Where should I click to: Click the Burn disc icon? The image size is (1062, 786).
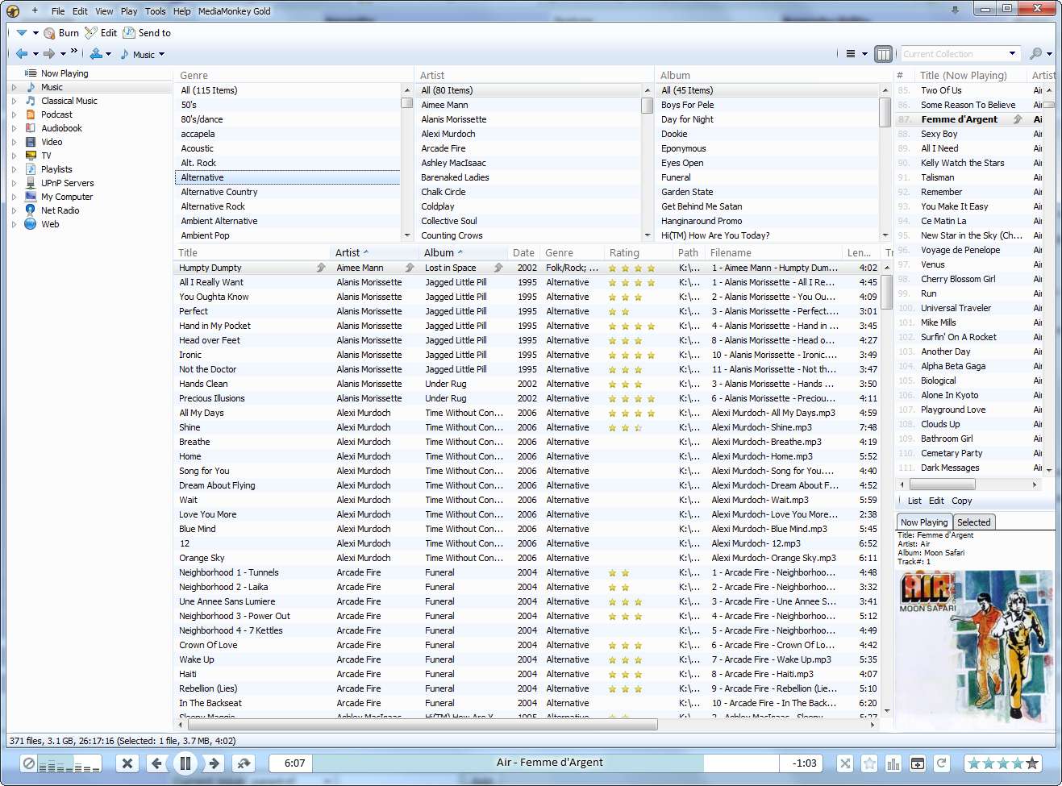tap(50, 33)
